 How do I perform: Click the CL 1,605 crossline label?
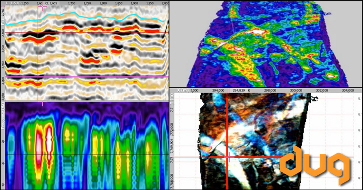click(x=52, y=2)
